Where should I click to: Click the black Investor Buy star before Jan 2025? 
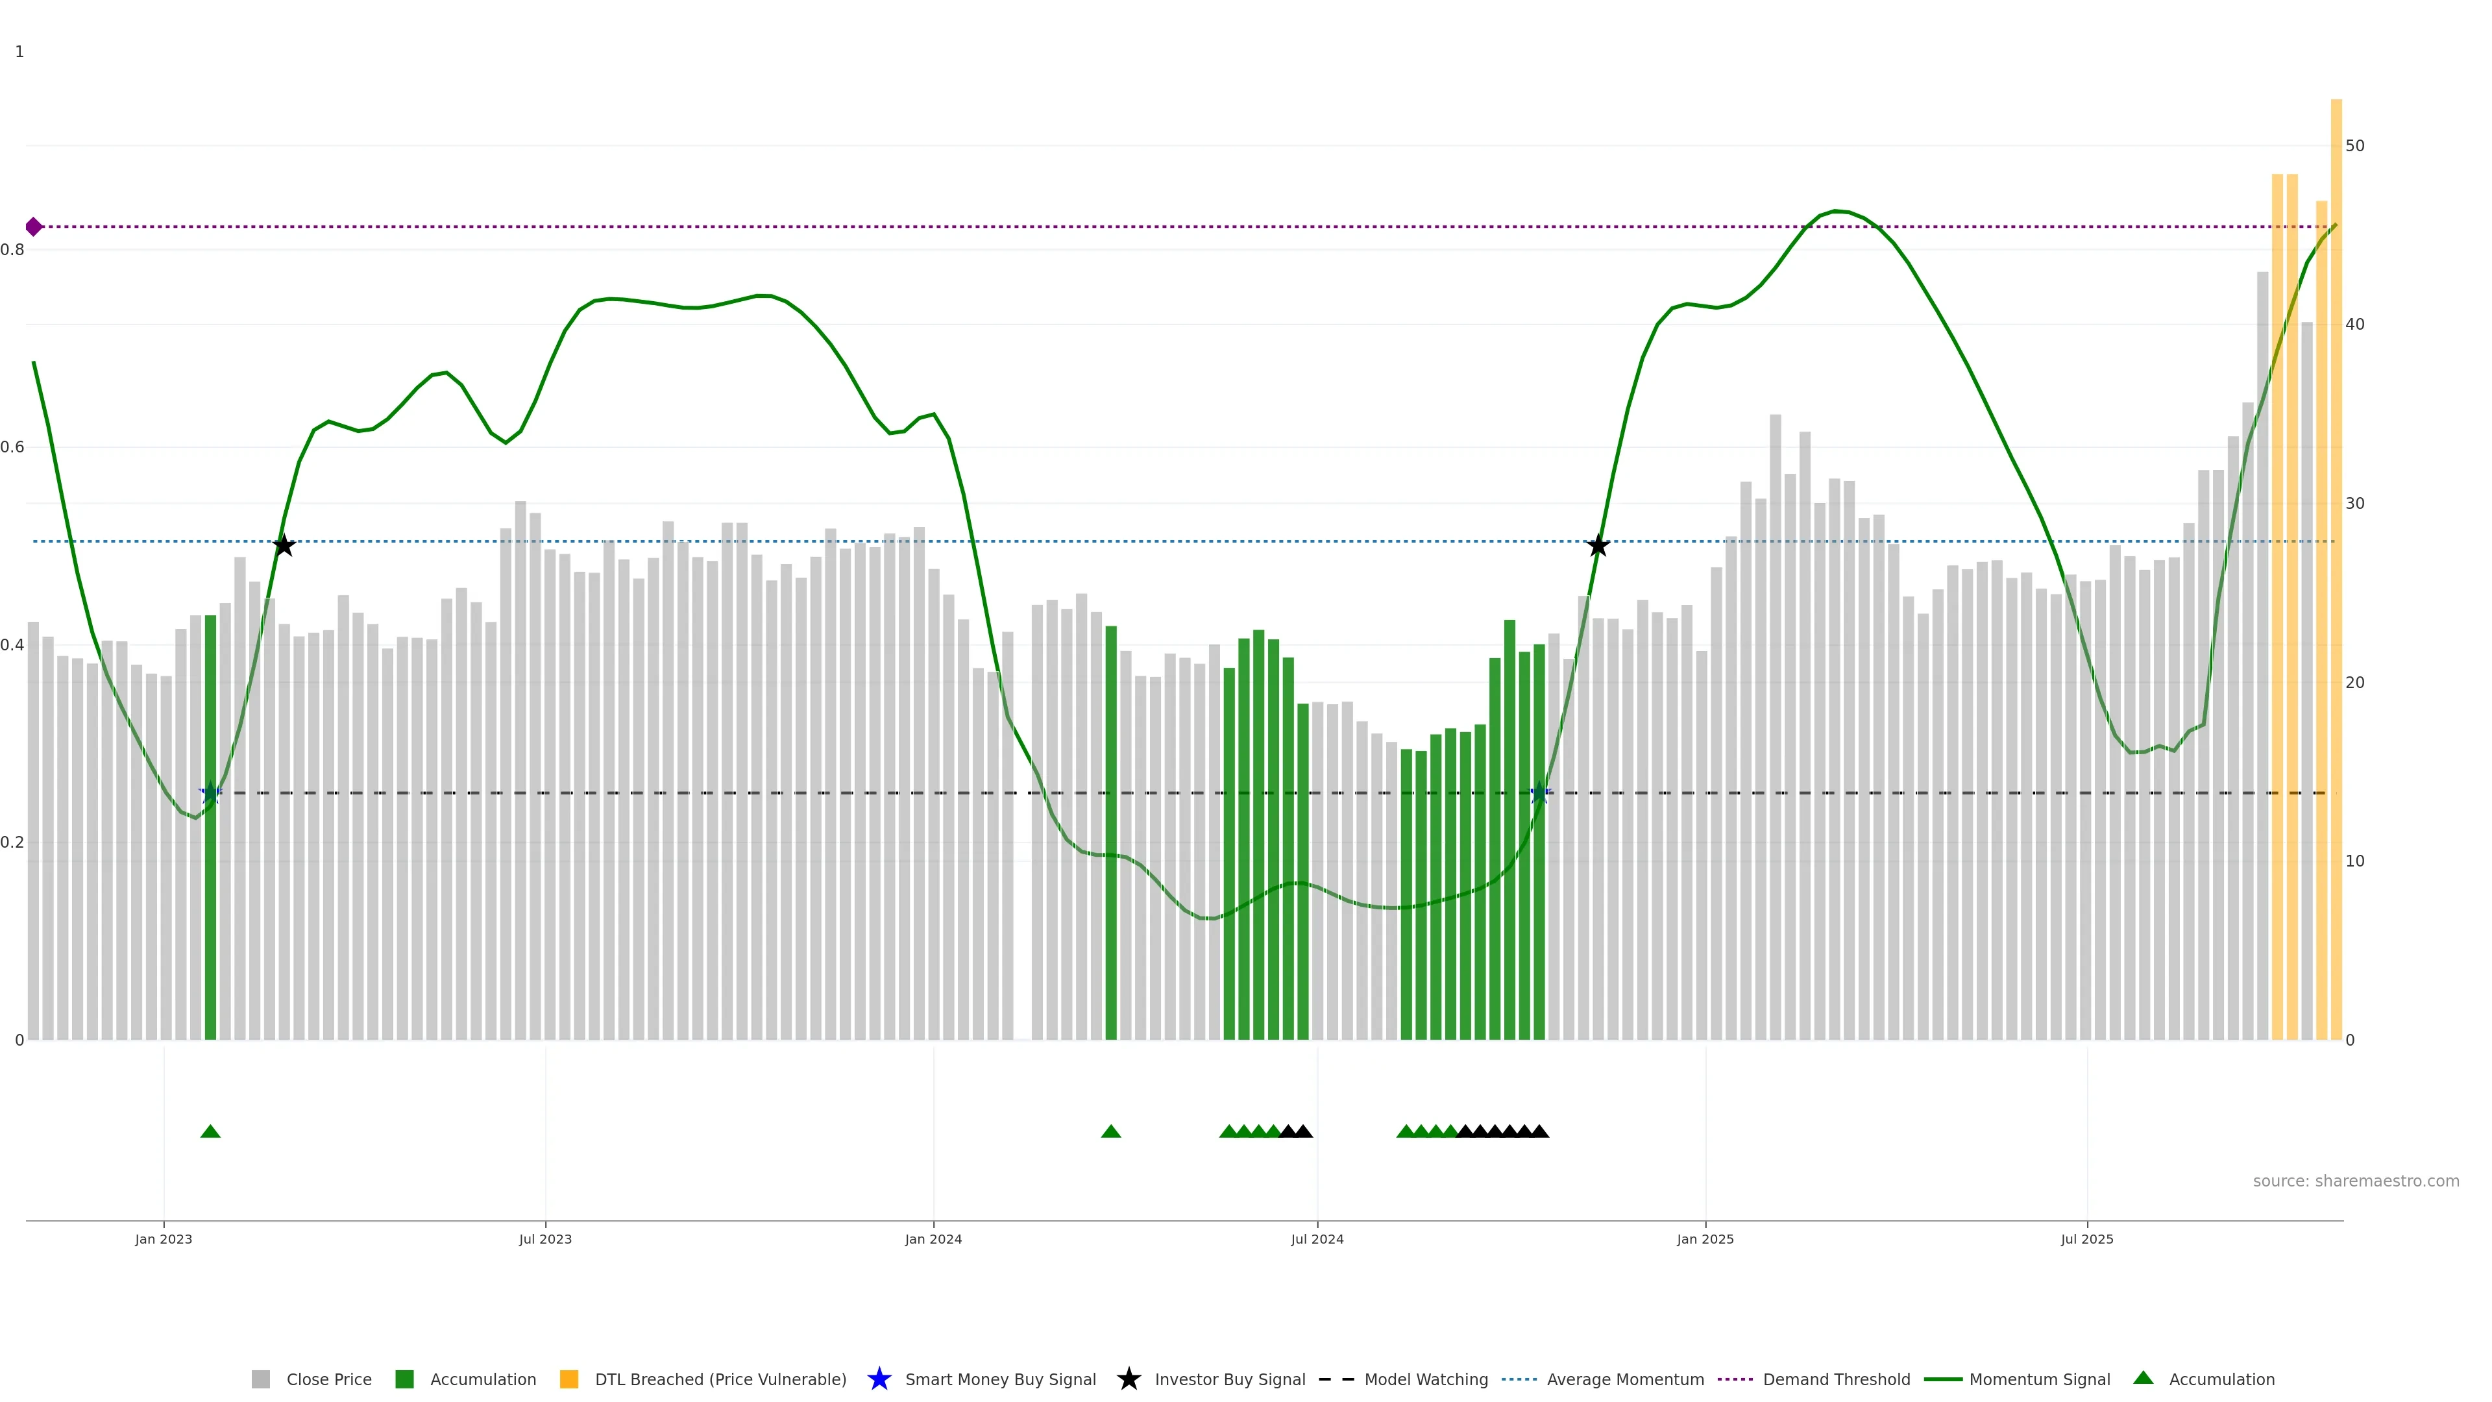1598,546
